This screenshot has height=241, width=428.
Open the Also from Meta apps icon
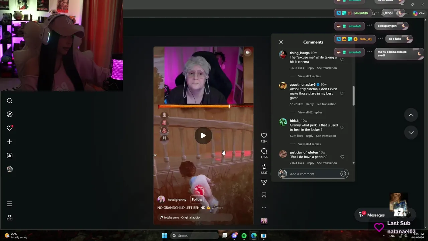coord(10,218)
